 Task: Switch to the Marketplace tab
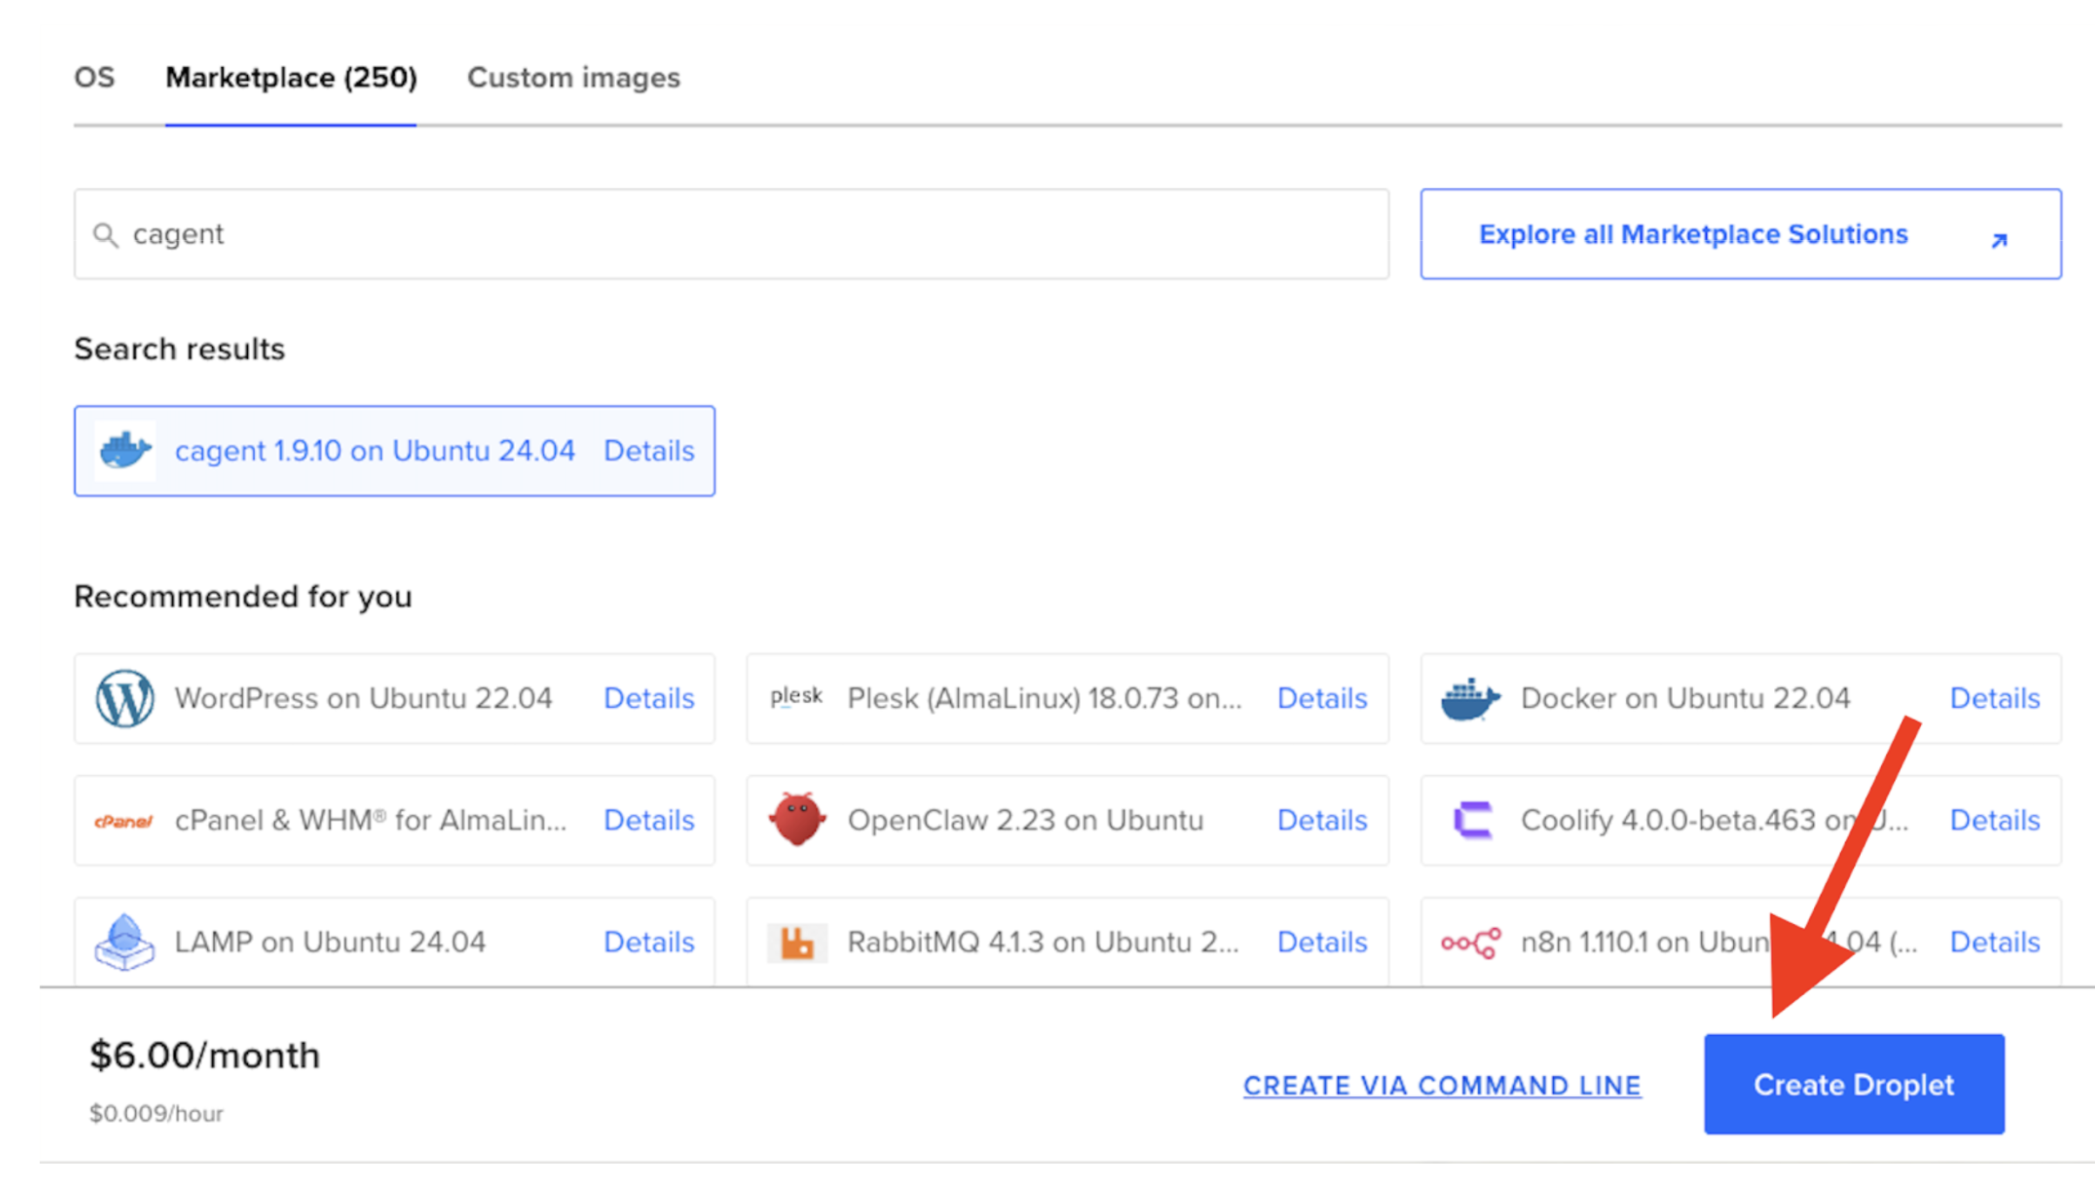point(291,77)
